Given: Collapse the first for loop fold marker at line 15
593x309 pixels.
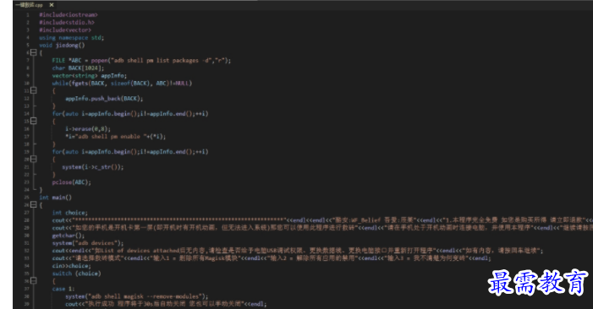Looking at the screenshot, I should (34, 121).
